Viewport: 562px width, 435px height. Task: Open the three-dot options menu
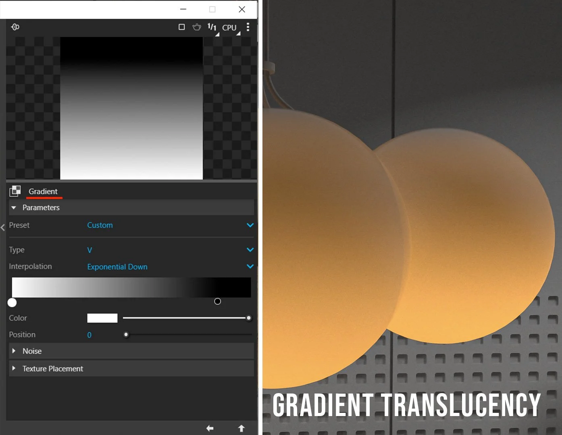(248, 27)
